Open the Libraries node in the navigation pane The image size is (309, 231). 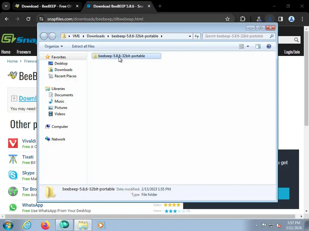[x=58, y=89]
